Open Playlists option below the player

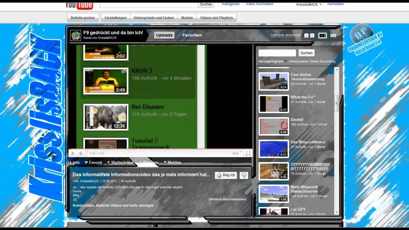point(149,162)
